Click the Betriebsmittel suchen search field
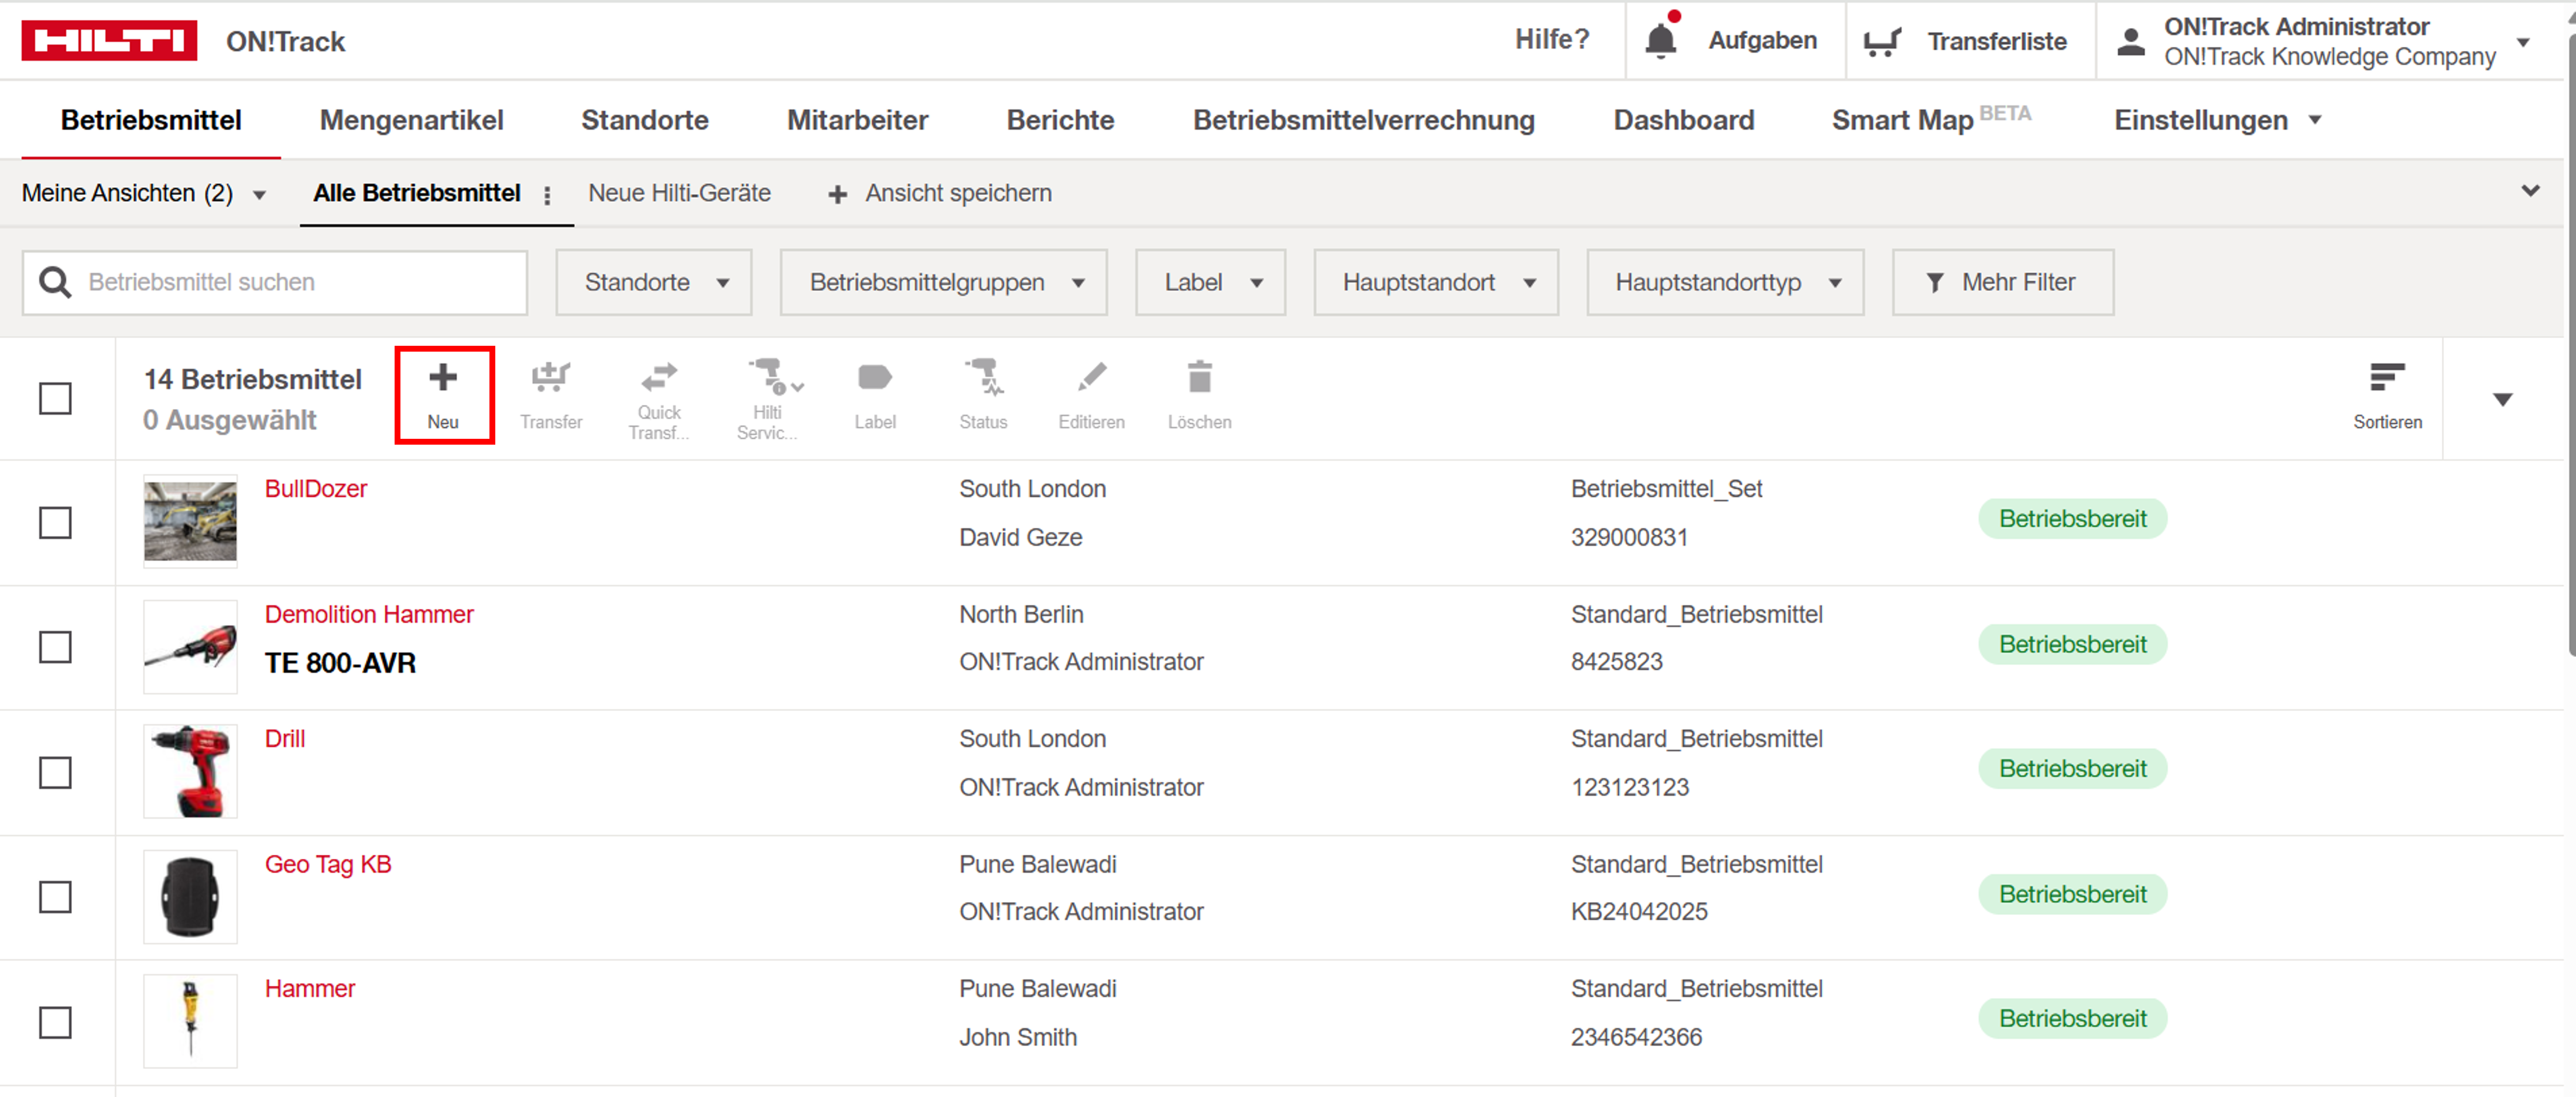 (x=274, y=283)
